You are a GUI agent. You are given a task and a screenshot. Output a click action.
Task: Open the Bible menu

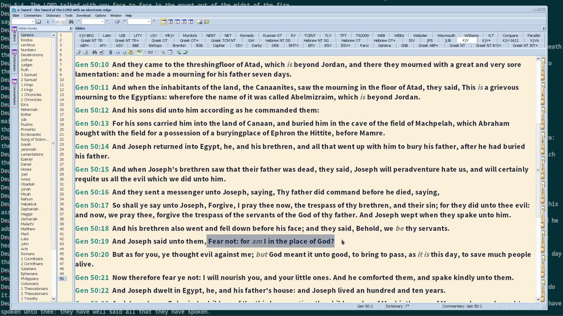(x=15, y=15)
